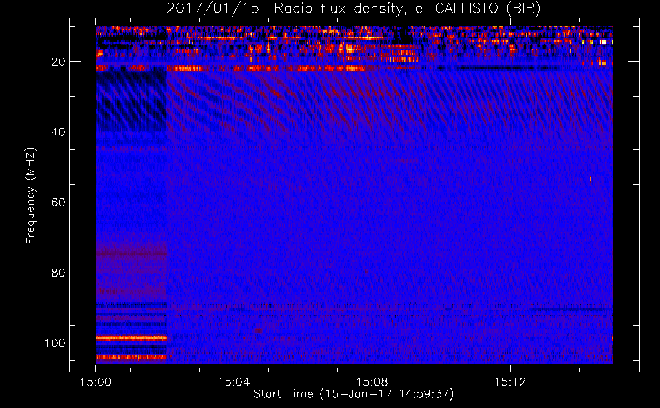Click the '20' frequency tick label

coord(59,62)
